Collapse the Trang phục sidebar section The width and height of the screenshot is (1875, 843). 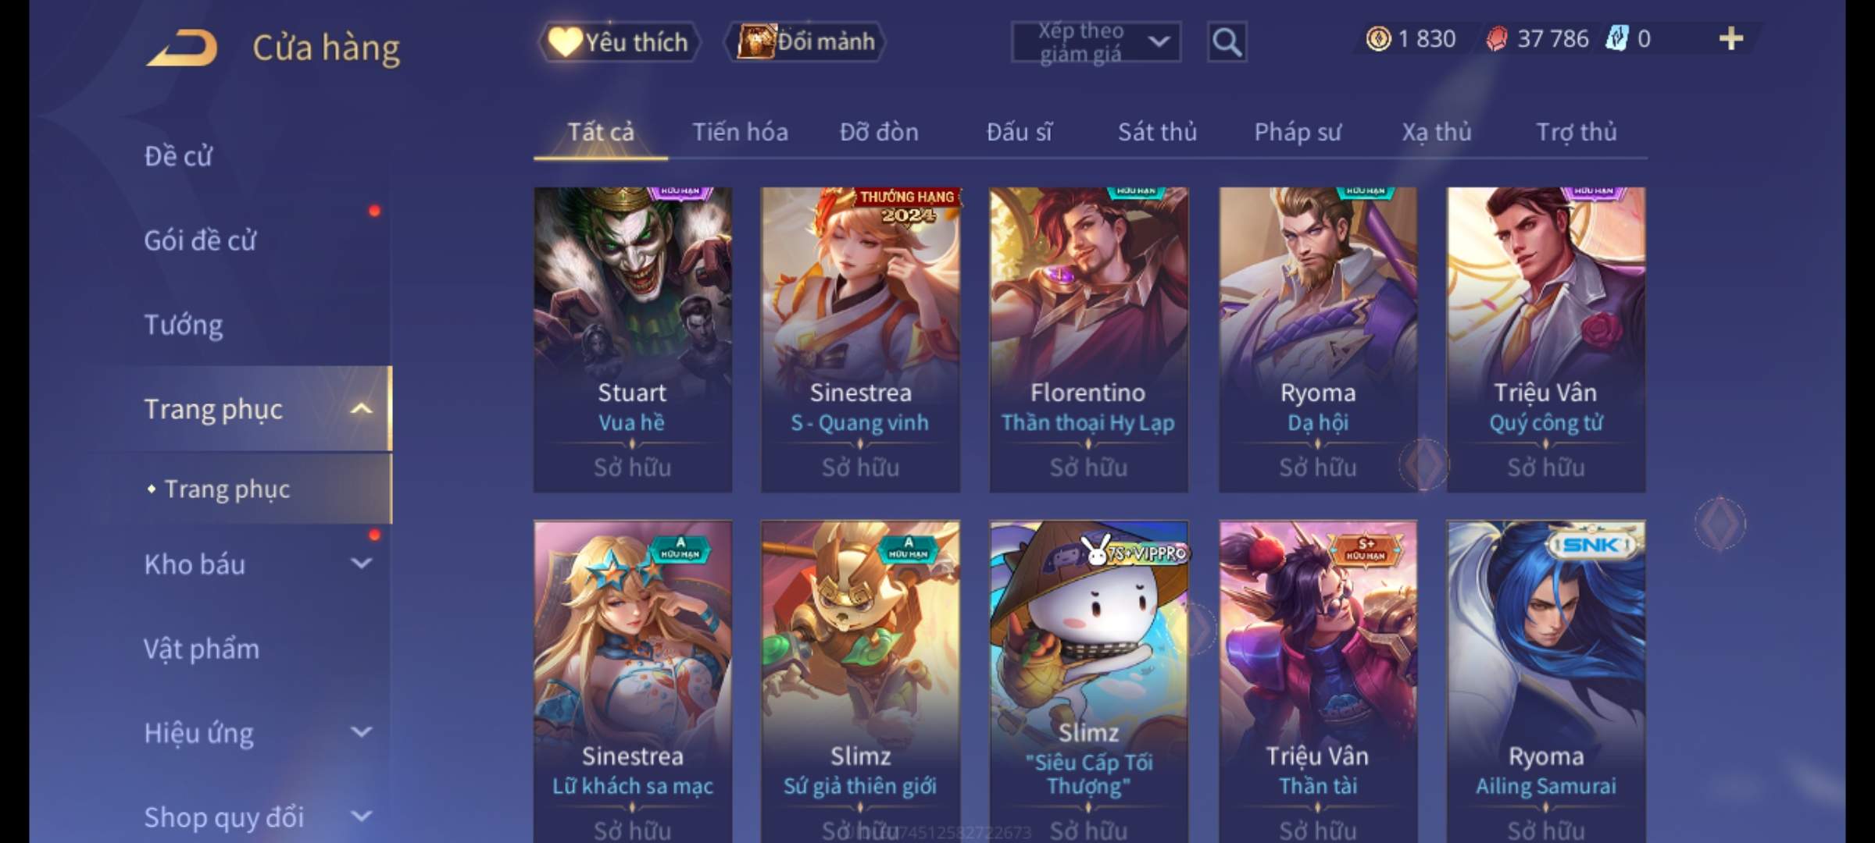point(361,409)
